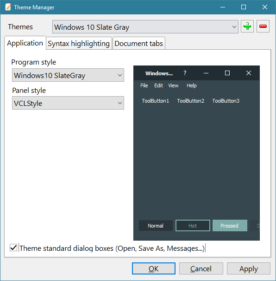The image size is (276, 281).
Task: Click the Theme Manager notepad title icon
Action: [x=8, y=7]
